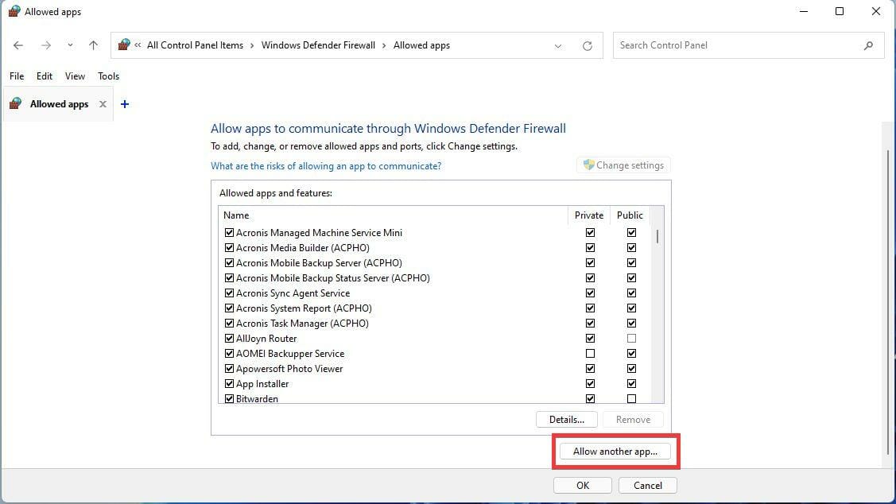Screen dimensions: 896x504
Task: Expand chevron after All Control Panel Items
Action: pyautogui.click(x=252, y=45)
